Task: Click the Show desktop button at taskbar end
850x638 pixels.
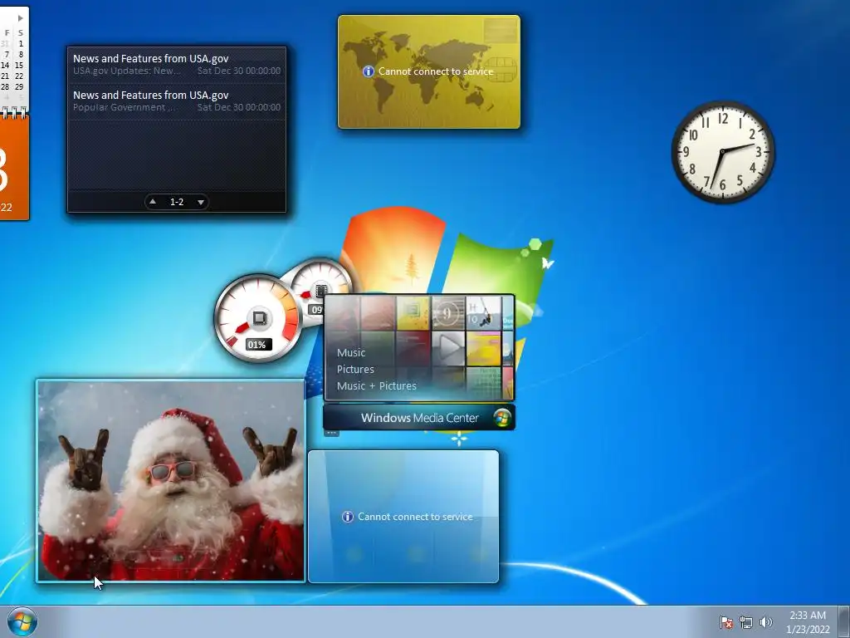Action: [x=844, y=621]
